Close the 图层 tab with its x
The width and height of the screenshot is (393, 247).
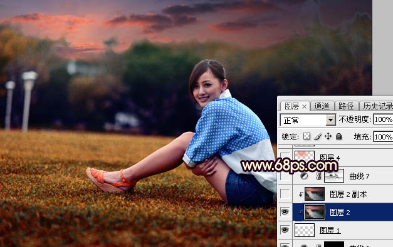pyautogui.click(x=304, y=107)
